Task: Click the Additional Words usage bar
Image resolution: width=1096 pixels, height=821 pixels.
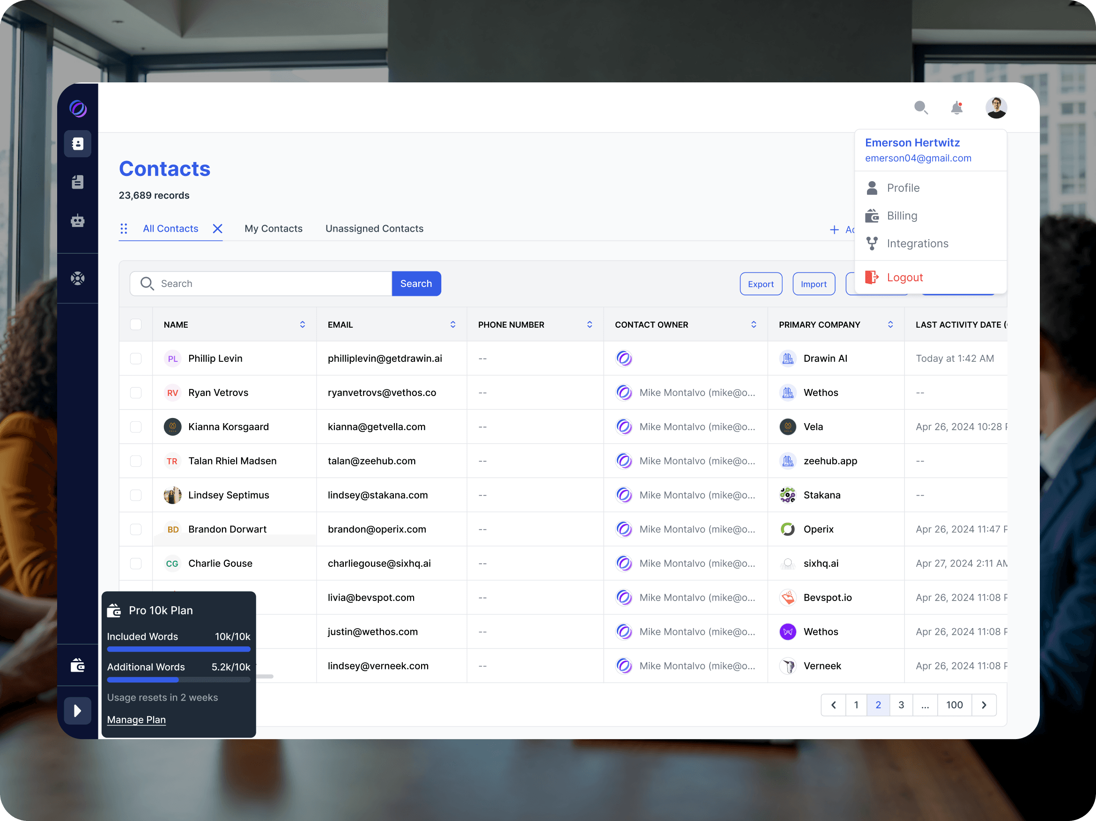Action: coord(179,680)
